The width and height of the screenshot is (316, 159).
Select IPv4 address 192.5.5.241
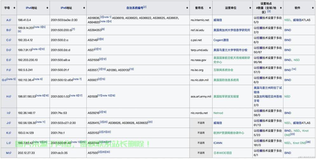25,70
